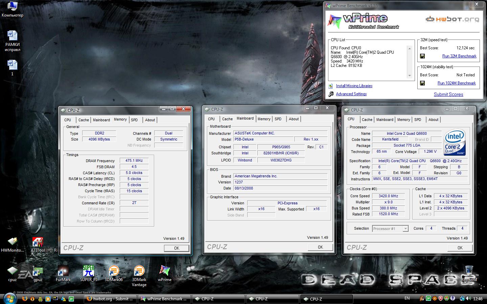This screenshot has width=487, height=304.
Task: Click the DRAM Frequency 475.1 MHz field
Action: click(134, 161)
